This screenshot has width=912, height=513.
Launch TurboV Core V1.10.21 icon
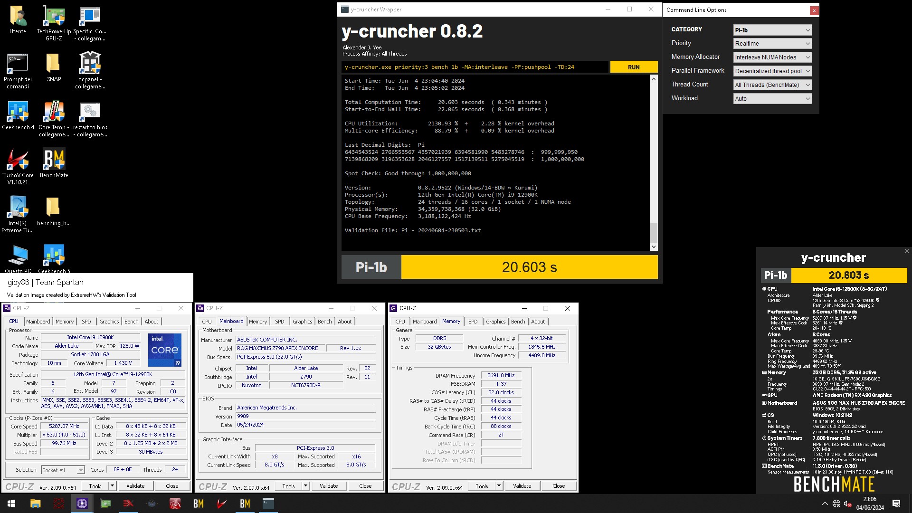click(18, 166)
